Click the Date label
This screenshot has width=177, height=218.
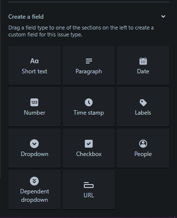click(x=143, y=71)
